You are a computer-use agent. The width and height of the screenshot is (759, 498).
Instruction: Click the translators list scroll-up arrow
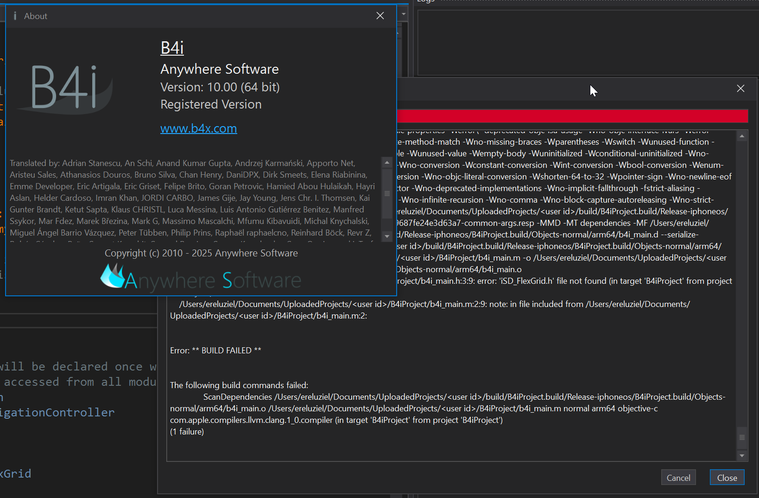coord(387,162)
